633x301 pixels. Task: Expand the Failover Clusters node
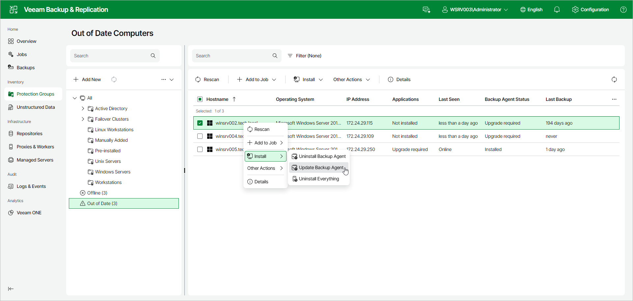click(x=83, y=119)
